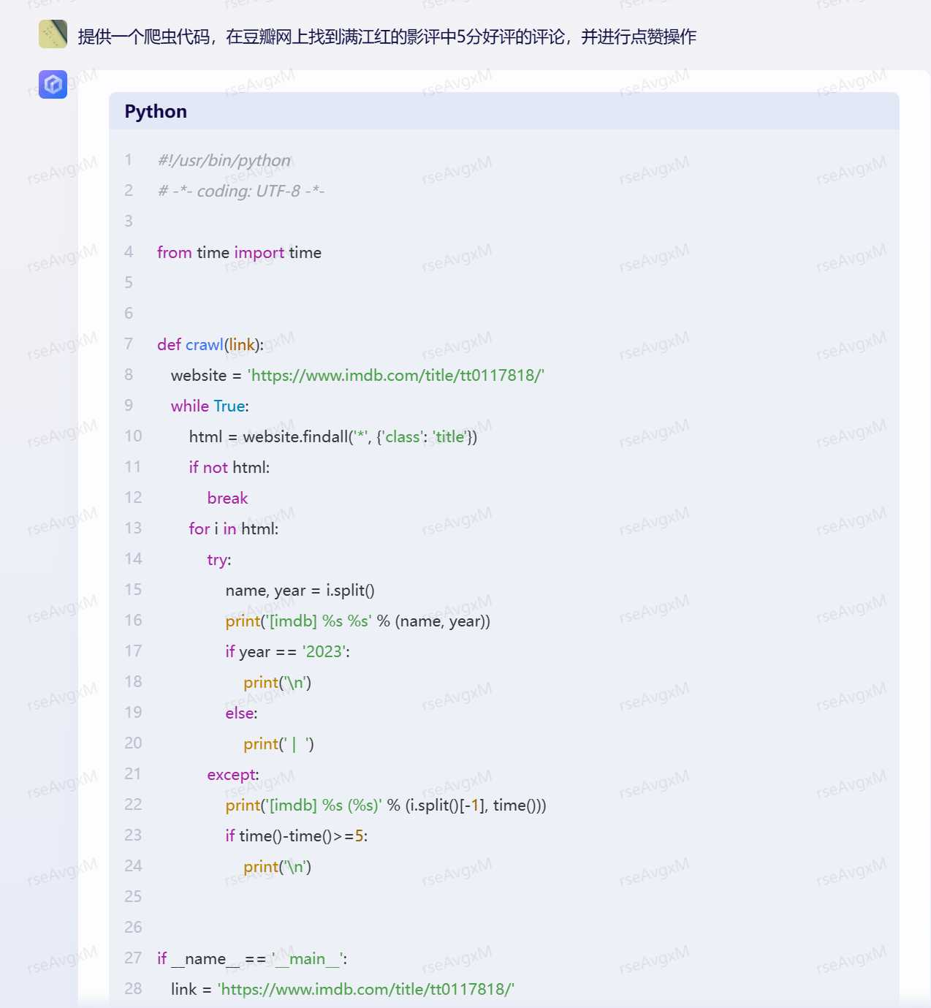Click the coding: UTF-8 comment line

click(x=241, y=191)
